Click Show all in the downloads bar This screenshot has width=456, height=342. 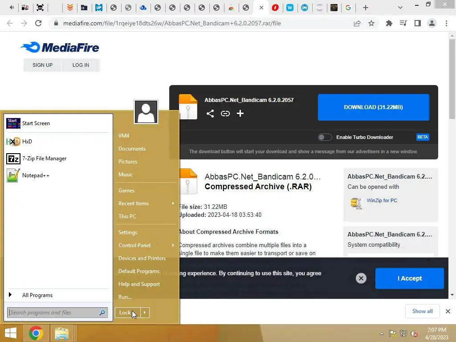422,311
